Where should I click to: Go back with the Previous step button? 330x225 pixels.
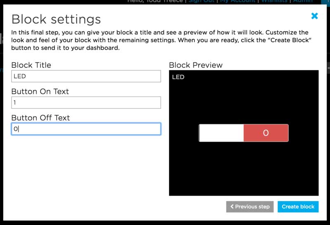(250, 206)
